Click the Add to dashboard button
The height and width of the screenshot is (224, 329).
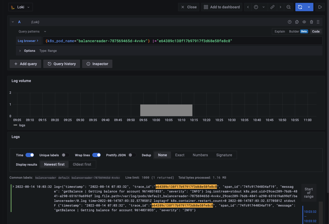pyautogui.click(x=222, y=7)
